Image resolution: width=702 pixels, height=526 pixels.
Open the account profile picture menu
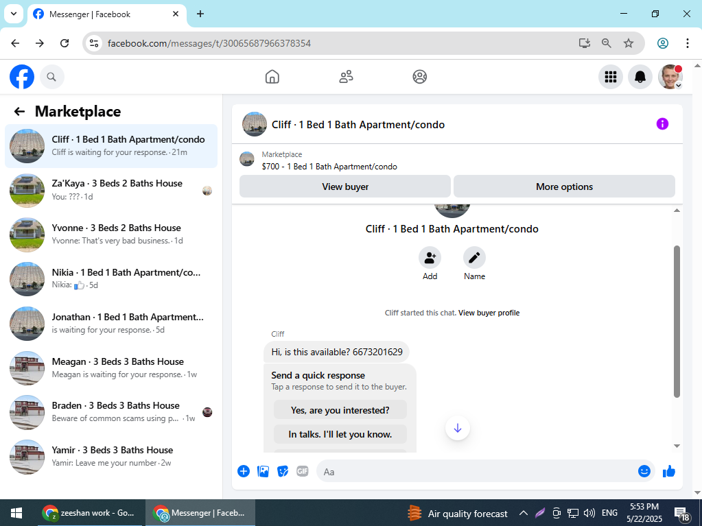pyautogui.click(x=670, y=77)
